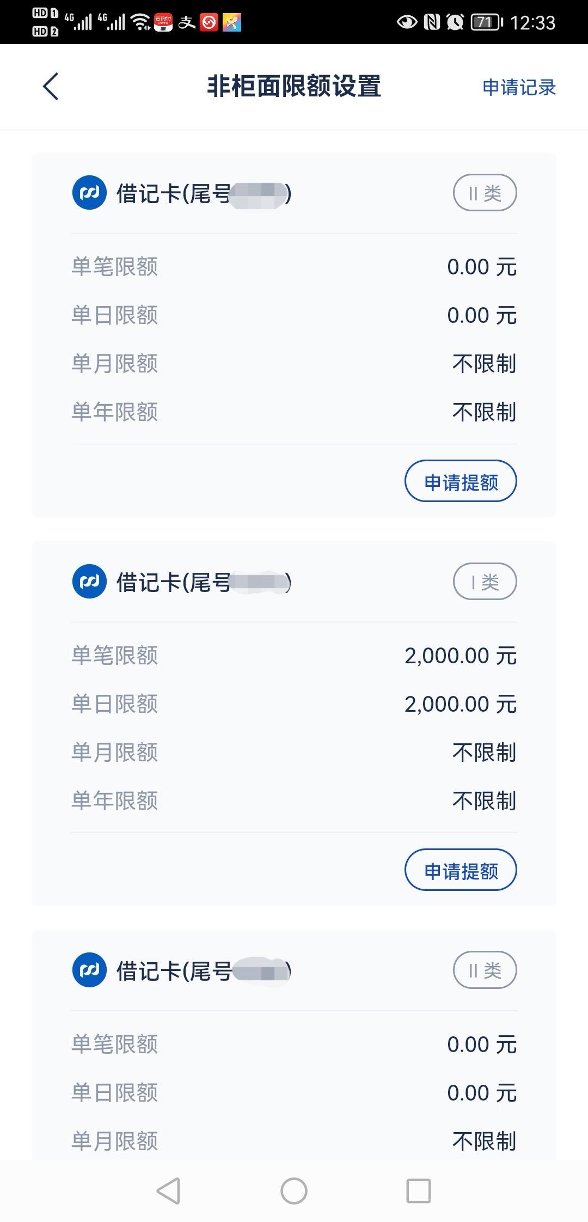The height and width of the screenshot is (1222, 588).
Task: Tap the Android home circle button
Action: click(294, 1191)
